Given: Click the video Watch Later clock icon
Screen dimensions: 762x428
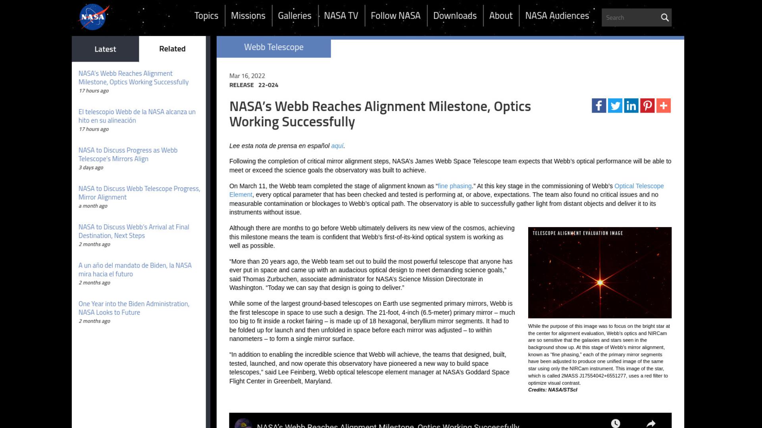Looking at the screenshot, I should (x=616, y=423).
